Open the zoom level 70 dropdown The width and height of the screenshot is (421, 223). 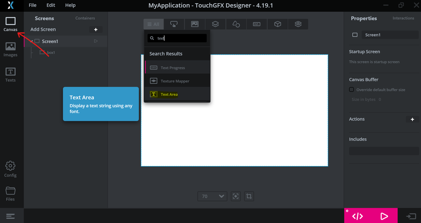tap(212, 196)
